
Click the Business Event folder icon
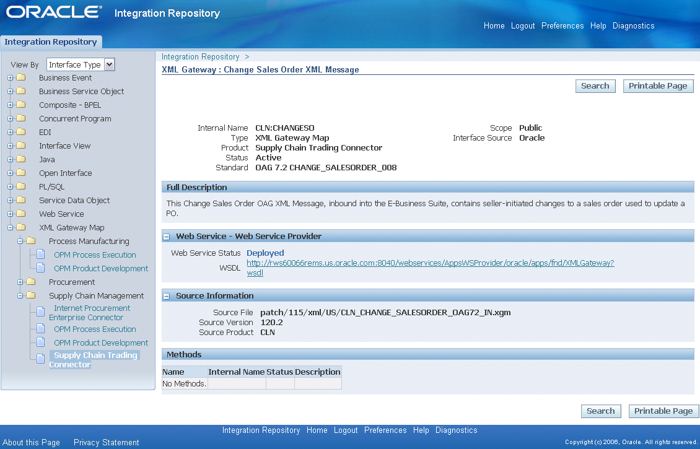click(21, 77)
